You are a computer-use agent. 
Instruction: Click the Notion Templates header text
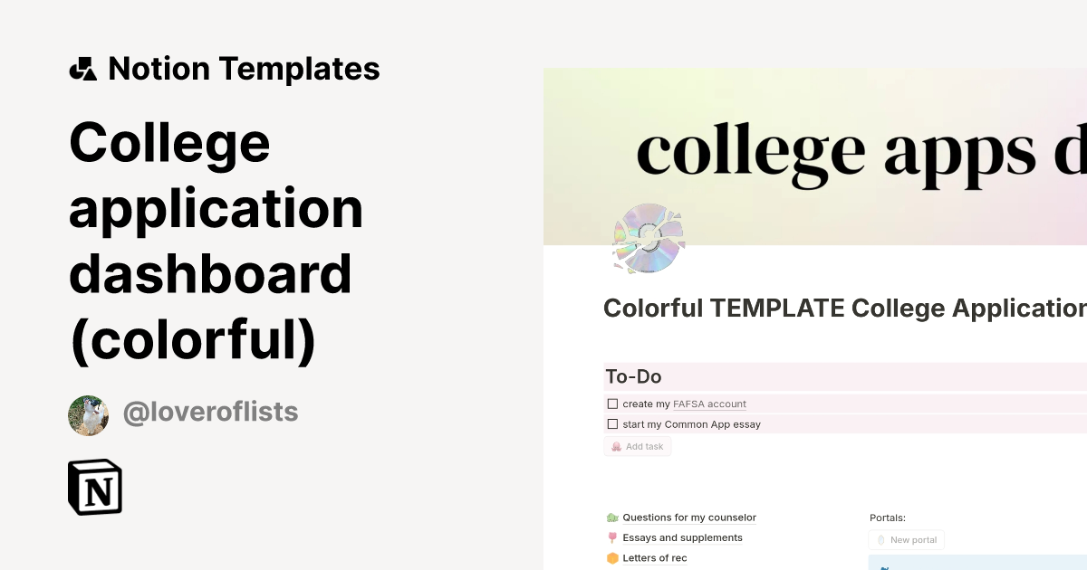pyautogui.click(x=244, y=69)
